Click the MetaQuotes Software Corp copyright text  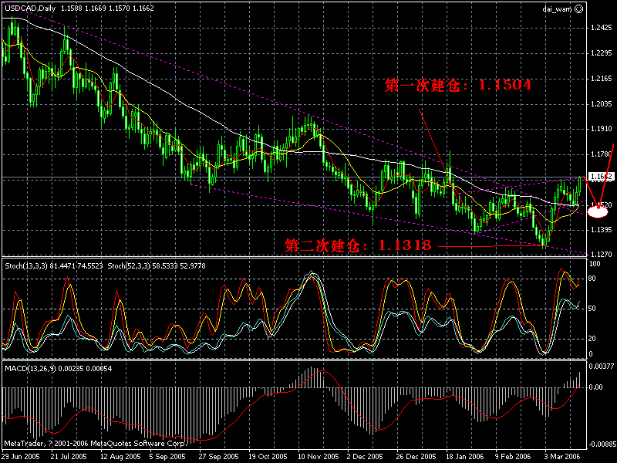95,443
